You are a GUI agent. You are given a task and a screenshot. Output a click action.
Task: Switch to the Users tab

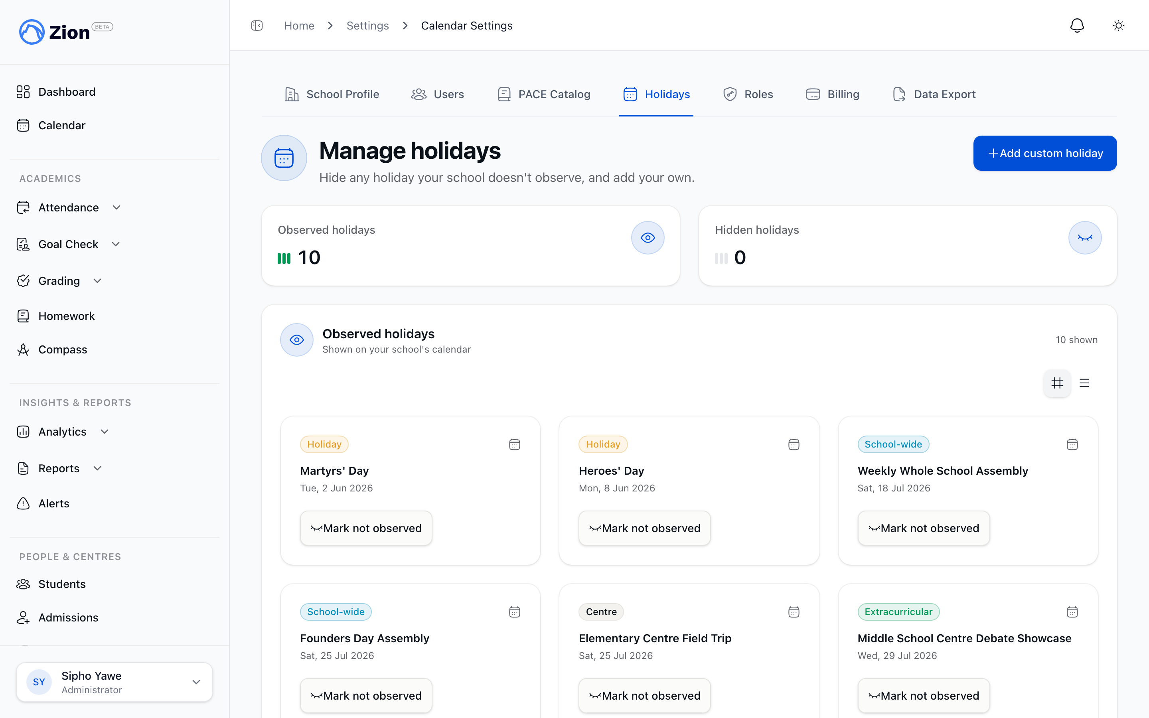click(x=437, y=95)
